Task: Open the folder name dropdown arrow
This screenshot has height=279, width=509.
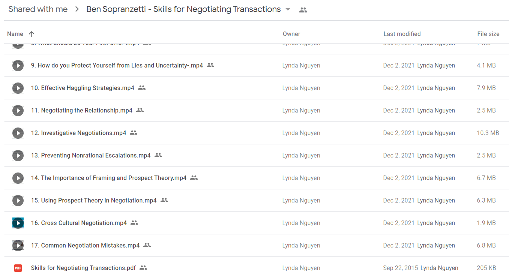Action: click(288, 10)
